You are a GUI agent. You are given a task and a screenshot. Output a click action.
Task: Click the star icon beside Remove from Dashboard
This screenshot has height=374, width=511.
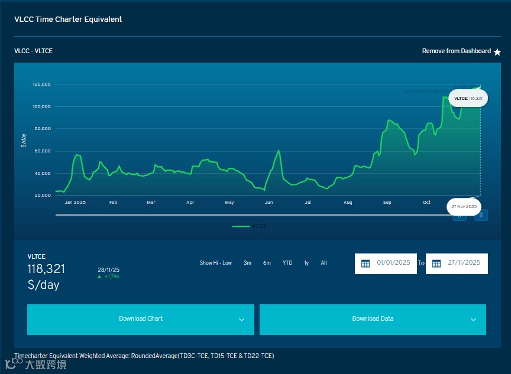click(497, 52)
